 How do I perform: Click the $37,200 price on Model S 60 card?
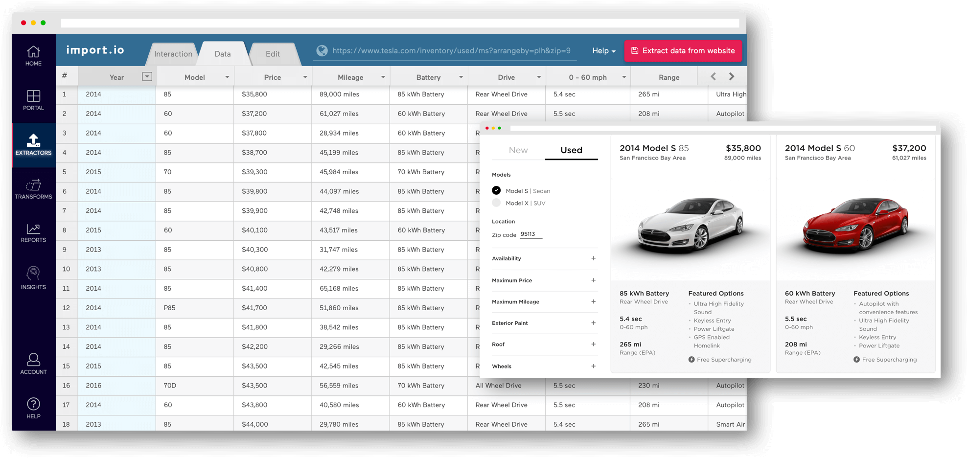click(909, 148)
